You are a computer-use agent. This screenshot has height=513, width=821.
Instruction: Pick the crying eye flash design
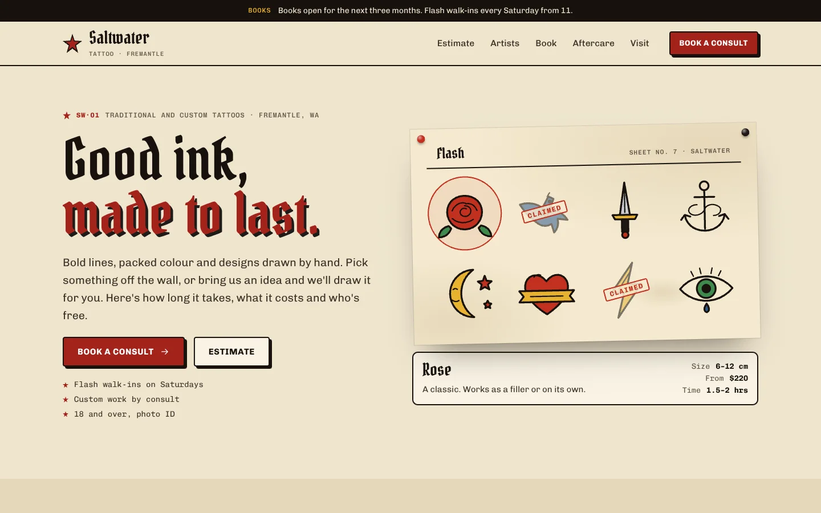click(706, 289)
